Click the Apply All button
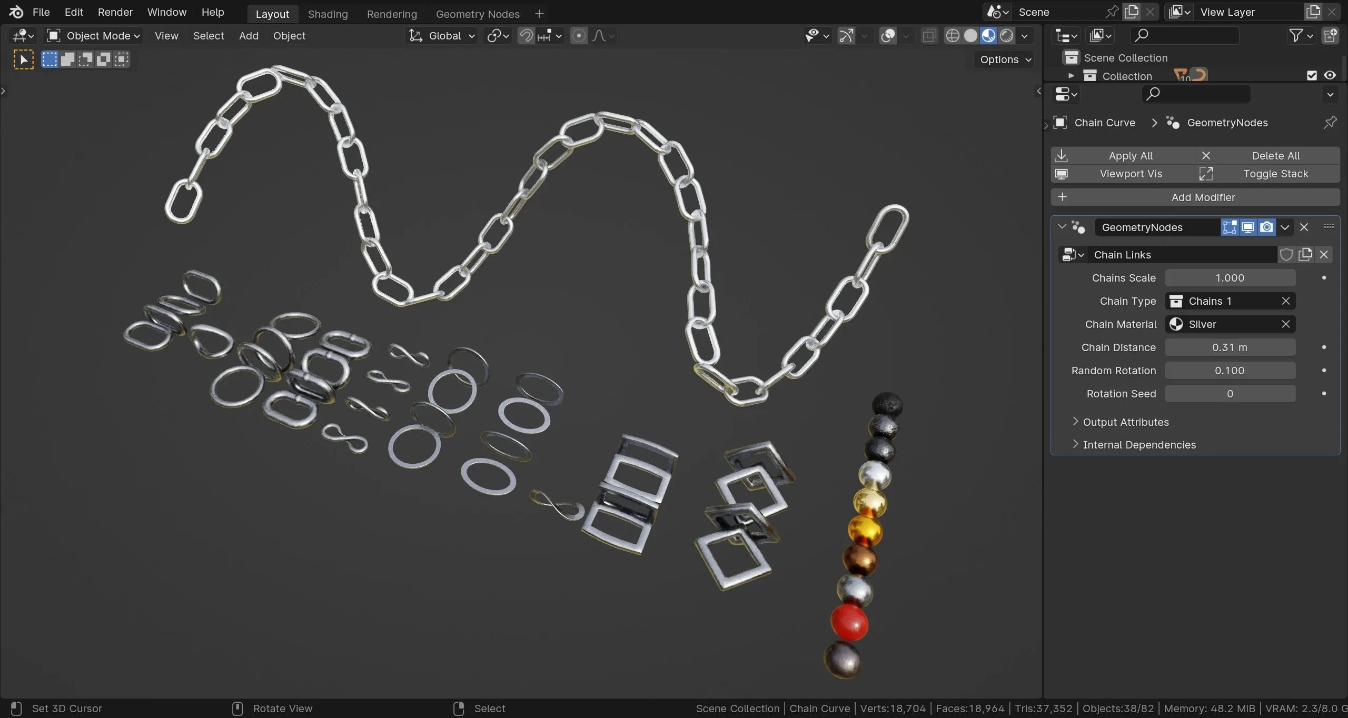 (x=1131, y=155)
